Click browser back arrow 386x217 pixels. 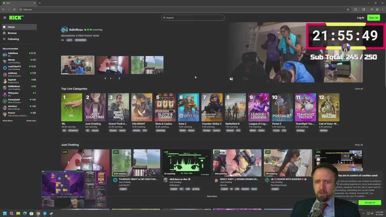[3, 10]
